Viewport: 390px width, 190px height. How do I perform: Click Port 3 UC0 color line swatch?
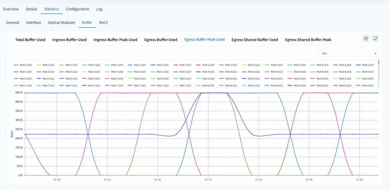(16, 72)
